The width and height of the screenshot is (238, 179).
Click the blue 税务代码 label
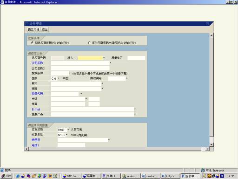(37, 94)
